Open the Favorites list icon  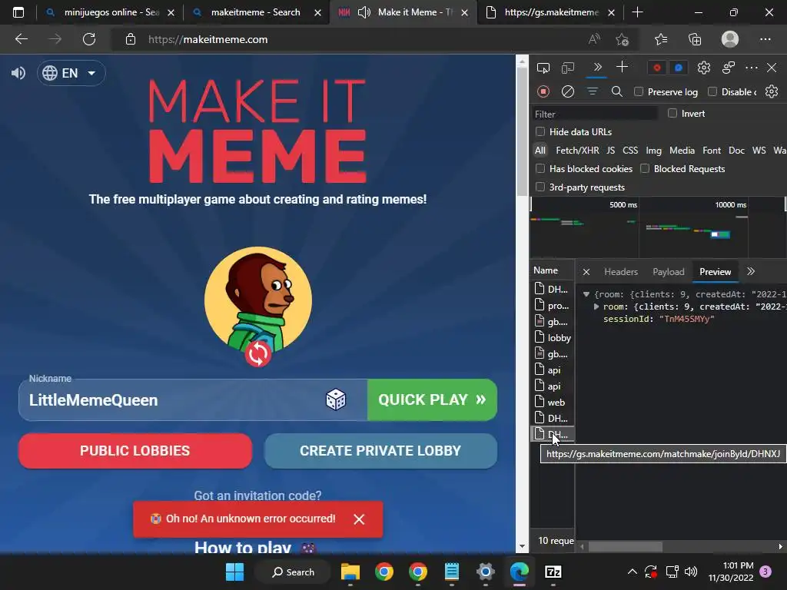pos(661,39)
